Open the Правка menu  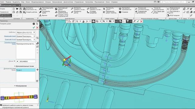click(8, 2)
